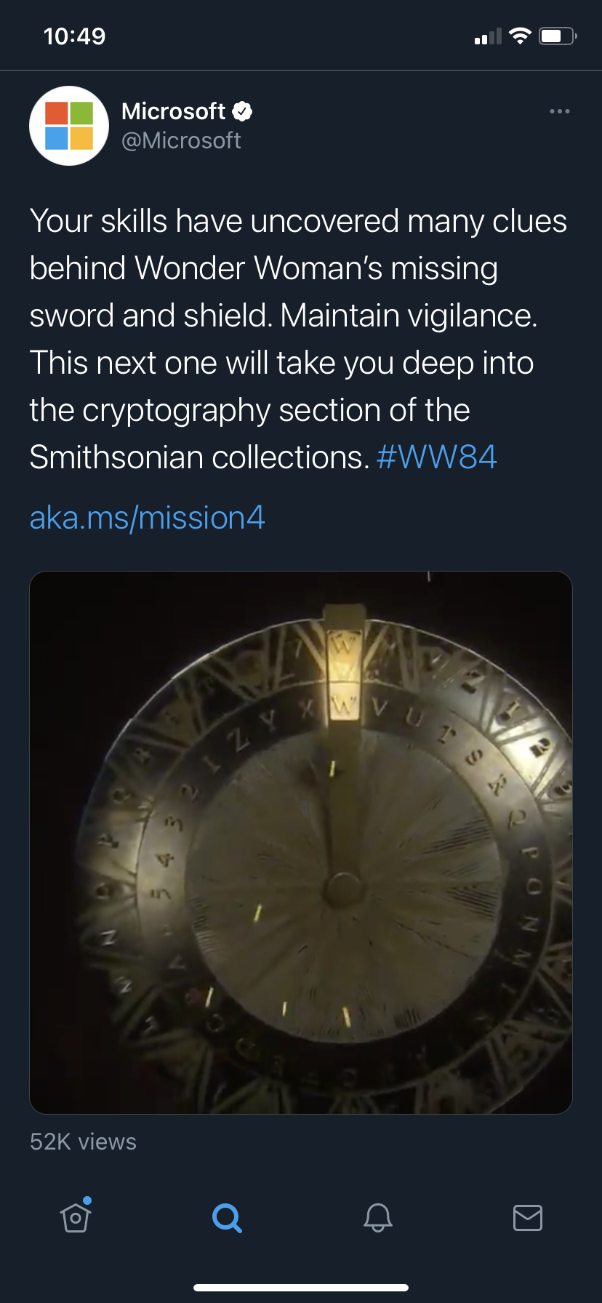This screenshot has height=1303, width=602.
Task: Open the Home tab icon
Action: coord(76,1216)
